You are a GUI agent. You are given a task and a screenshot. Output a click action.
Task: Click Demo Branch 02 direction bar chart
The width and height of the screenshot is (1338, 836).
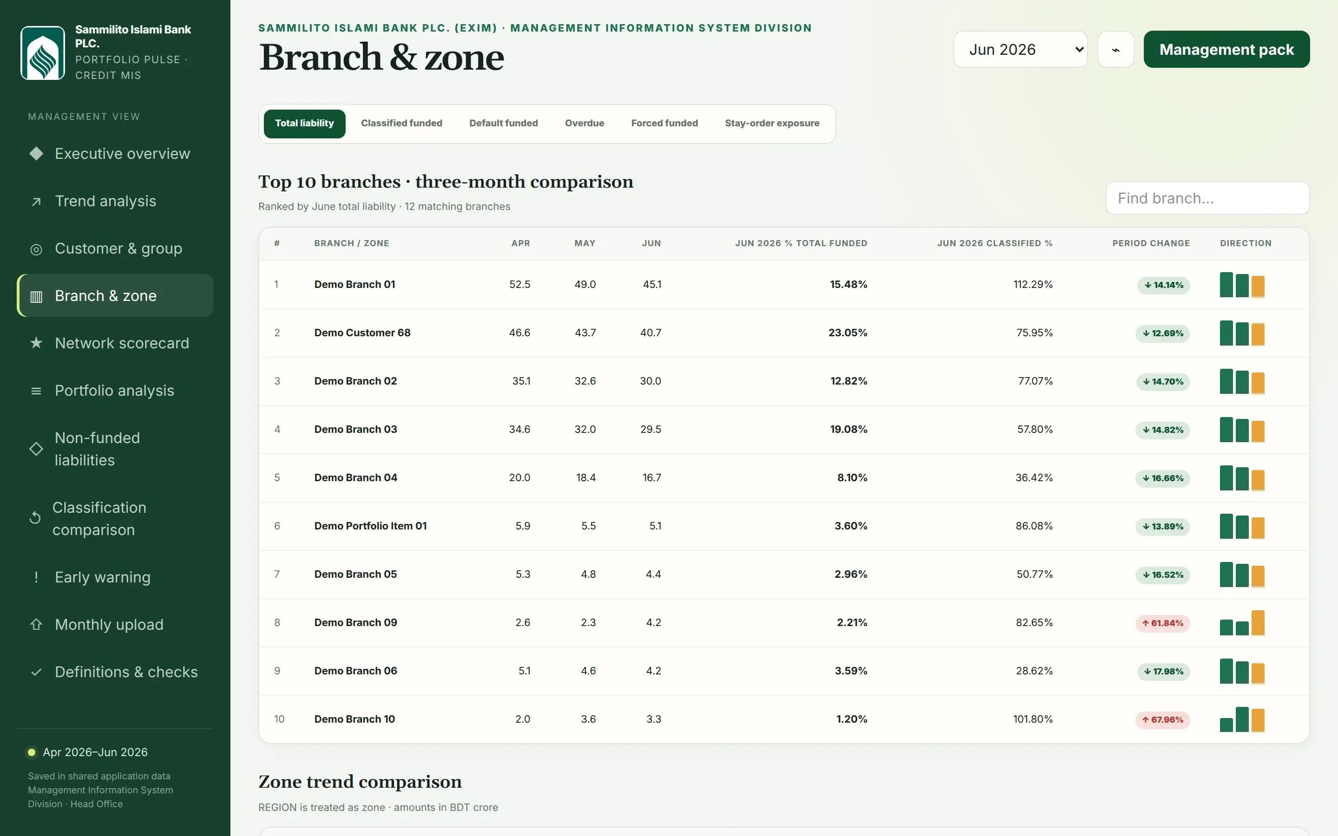tap(1242, 381)
